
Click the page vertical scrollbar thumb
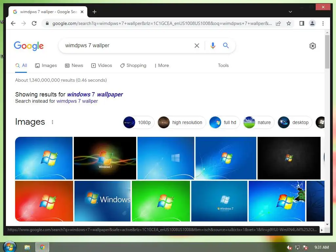point(327,52)
